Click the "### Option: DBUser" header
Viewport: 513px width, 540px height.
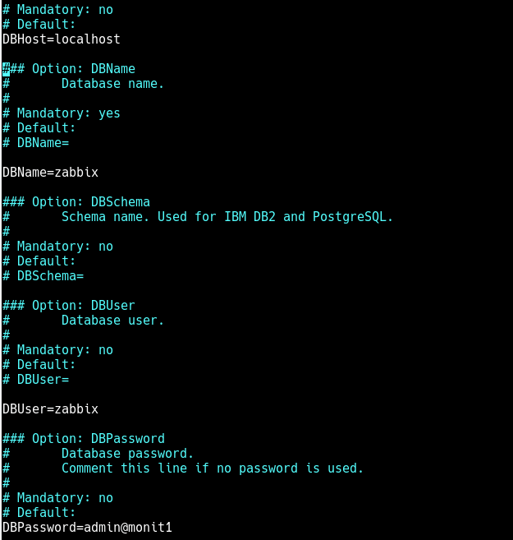click(x=68, y=306)
